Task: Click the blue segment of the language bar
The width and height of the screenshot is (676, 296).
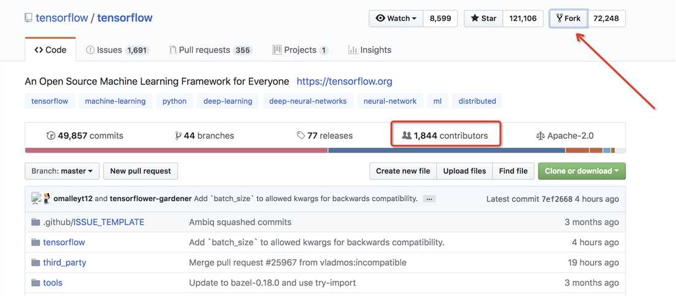Action: [x=447, y=150]
